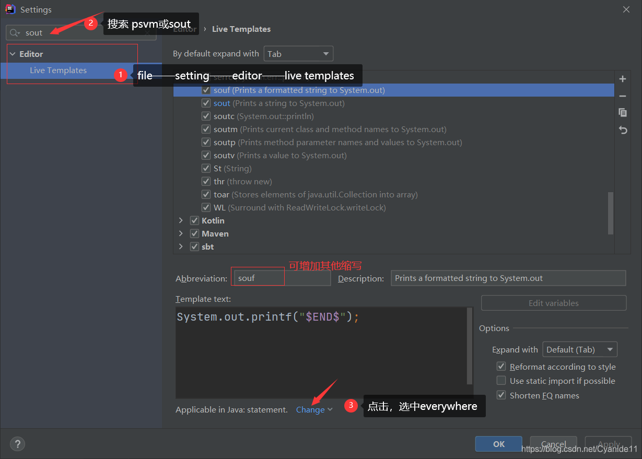Click the Abbreviation field containing souf
642x459 pixels.
click(282, 278)
